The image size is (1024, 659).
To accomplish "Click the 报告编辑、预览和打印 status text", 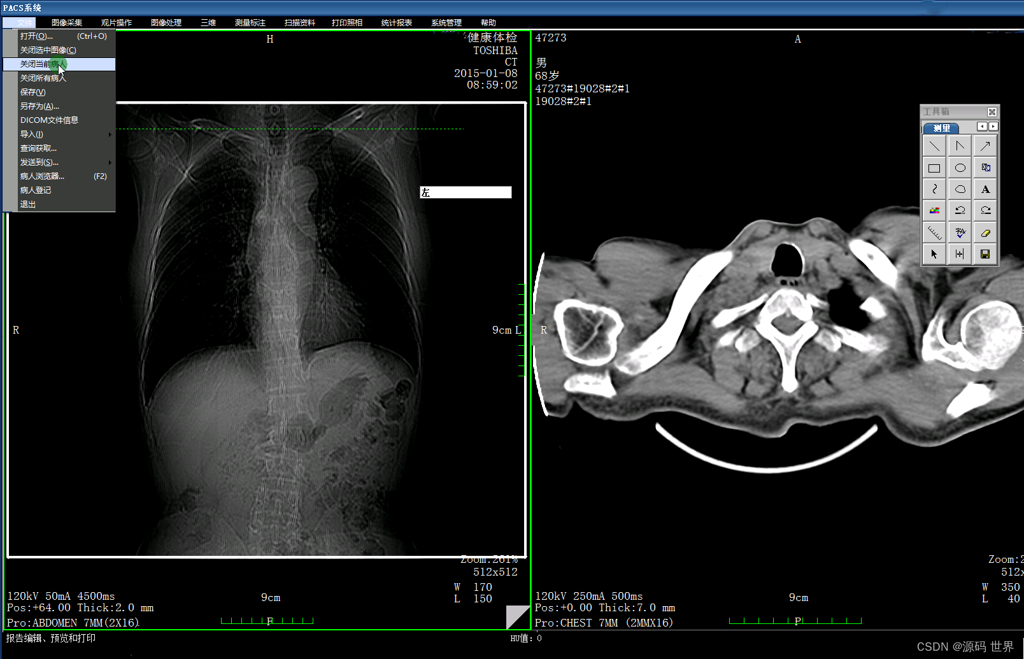I will click(x=51, y=638).
